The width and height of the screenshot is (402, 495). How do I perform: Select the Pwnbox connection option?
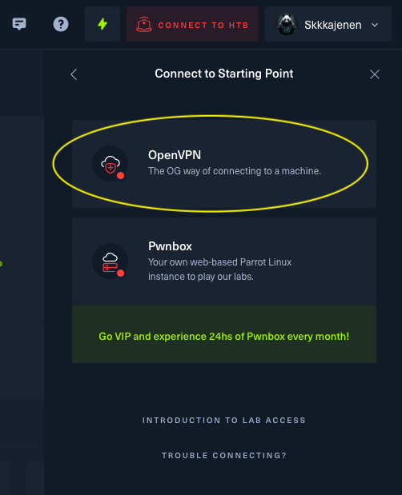click(224, 261)
